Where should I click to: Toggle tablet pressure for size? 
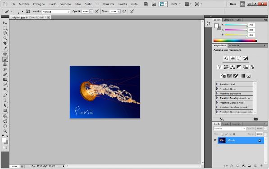[x=132, y=12]
